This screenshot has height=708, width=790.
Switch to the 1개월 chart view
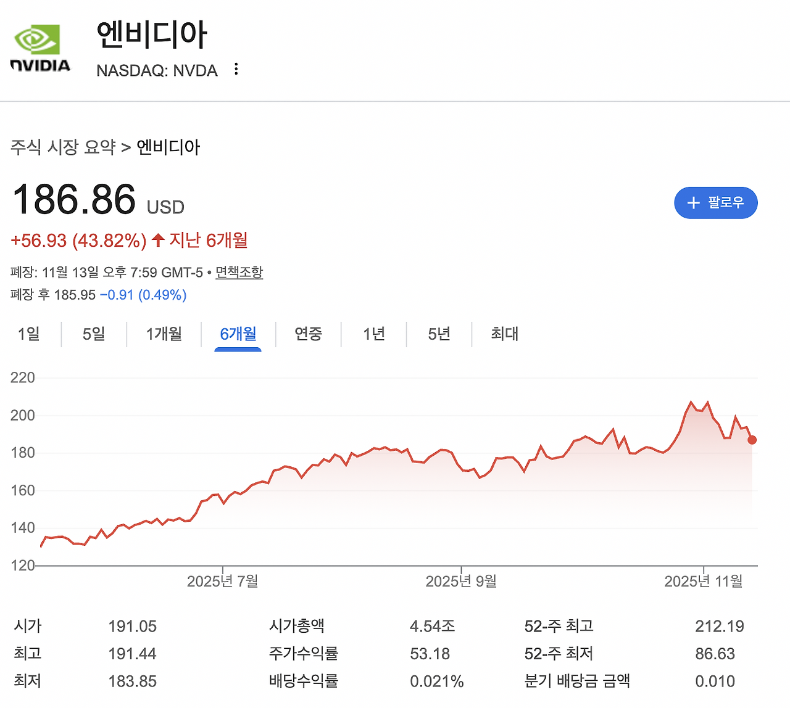click(164, 334)
